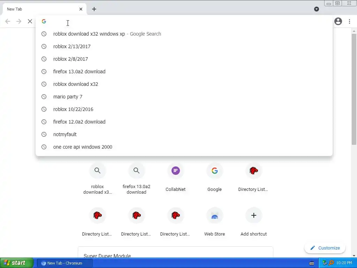Open the tab search dropdown arrow
357x268 pixels.
[317, 9]
